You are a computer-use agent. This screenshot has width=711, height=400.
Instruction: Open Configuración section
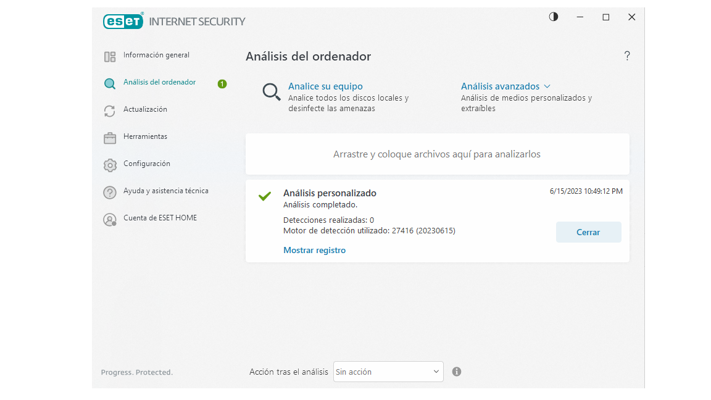[147, 164]
